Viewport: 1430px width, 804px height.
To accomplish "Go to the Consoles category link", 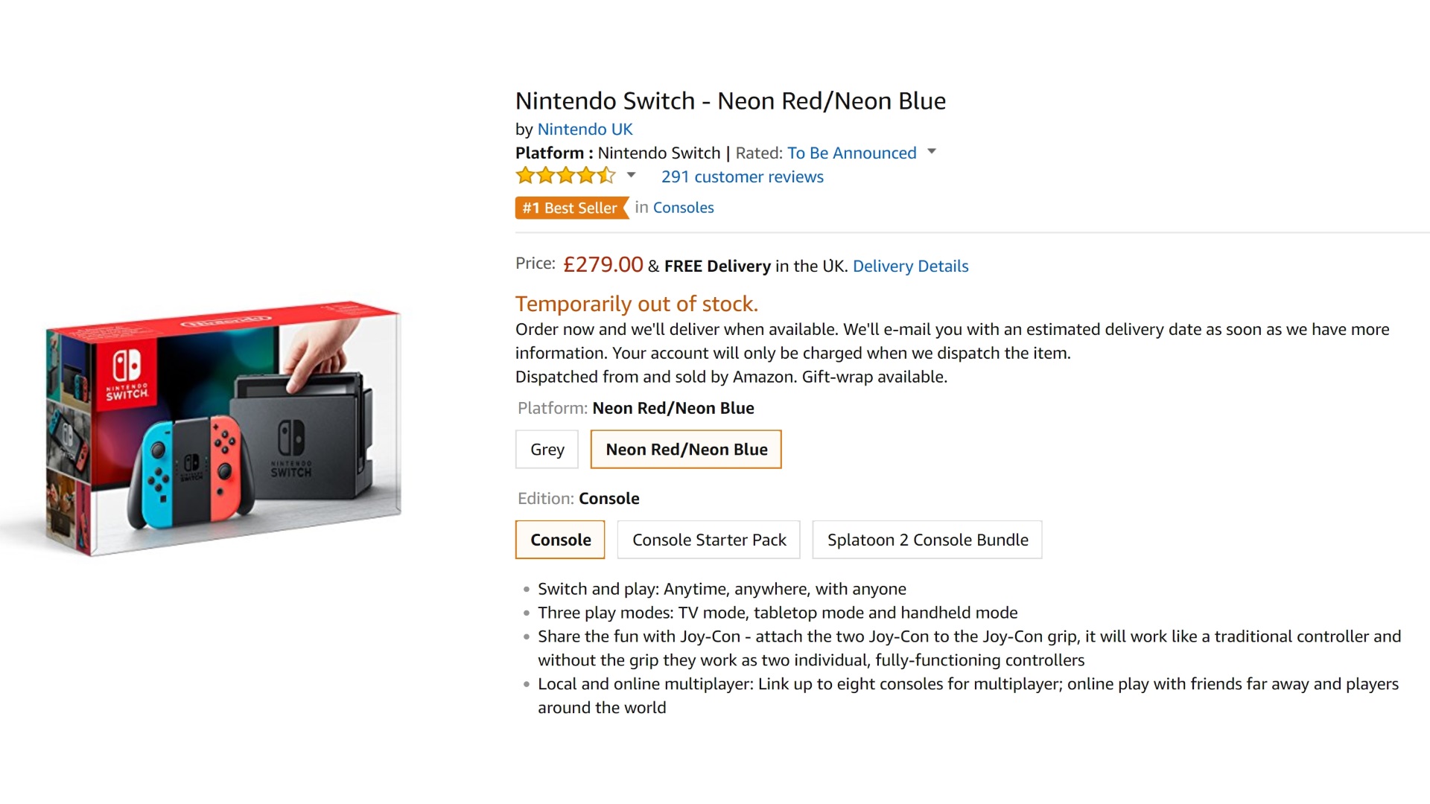I will (683, 208).
